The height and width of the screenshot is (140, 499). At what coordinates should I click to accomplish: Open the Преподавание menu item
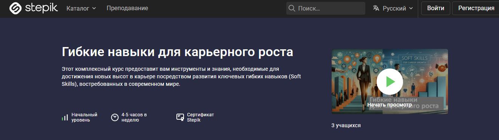[127, 8]
